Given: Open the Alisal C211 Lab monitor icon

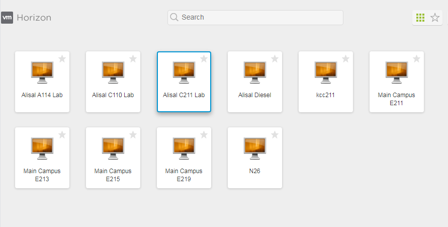Looking at the screenshot, I should click(184, 72).
